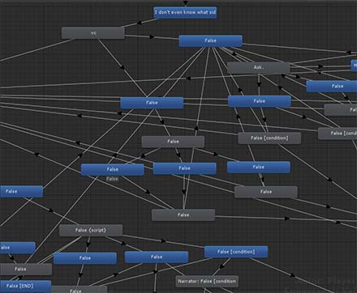Select the 'I don't even know what sid' node
357x293 pixels.
point(185,12)
